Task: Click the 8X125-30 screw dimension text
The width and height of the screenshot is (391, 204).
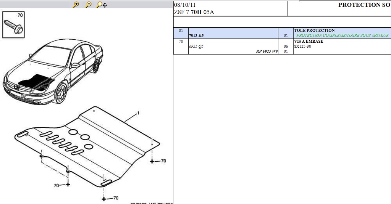Action: pos(303,47)
